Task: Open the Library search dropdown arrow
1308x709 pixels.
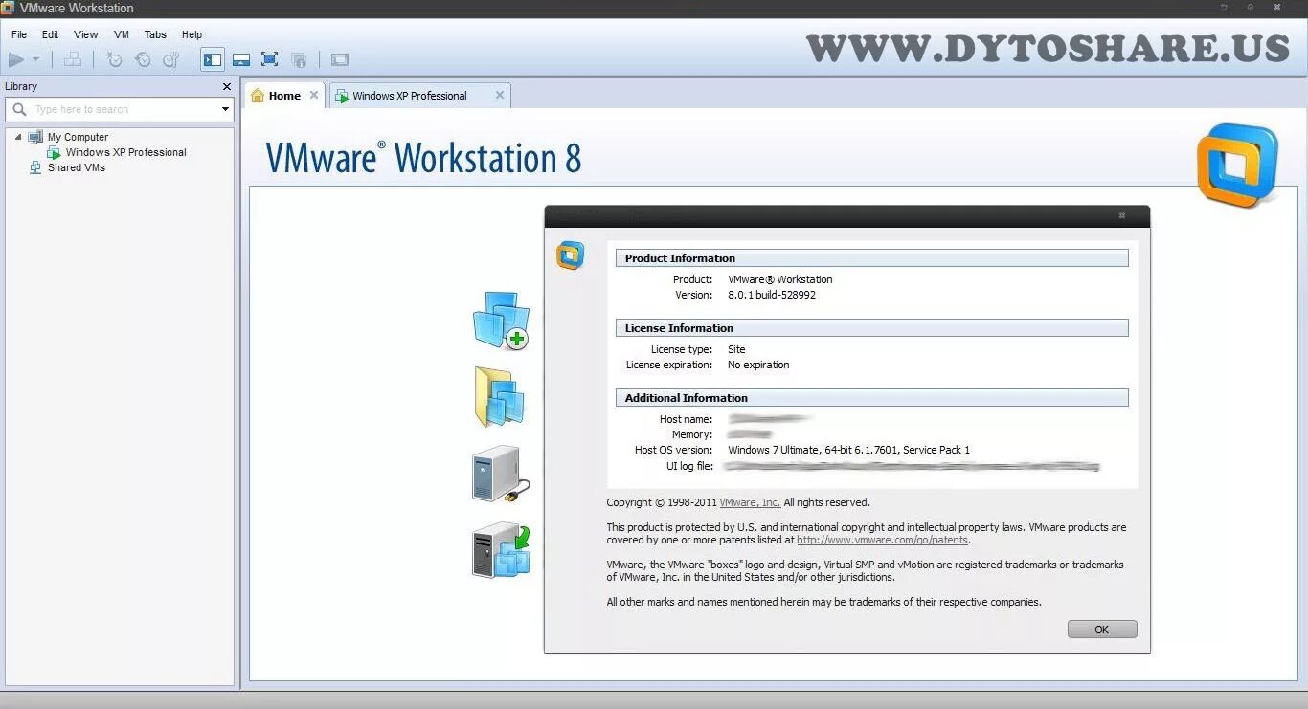Action: (225, 109)
